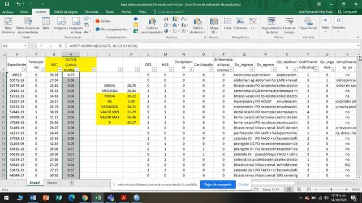Click into the formula bar text
The height and width of the screenshot is (203, 362).
pos(103,46)
